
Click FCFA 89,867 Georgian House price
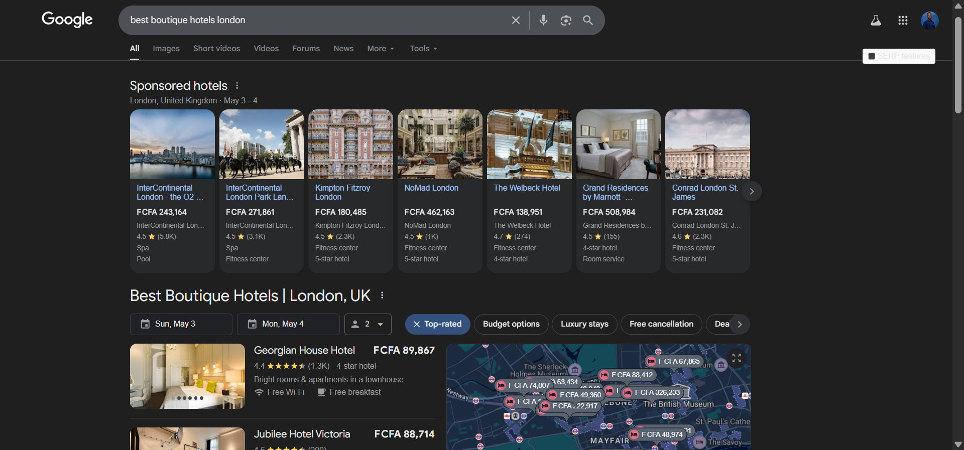[x=404, y=350]
